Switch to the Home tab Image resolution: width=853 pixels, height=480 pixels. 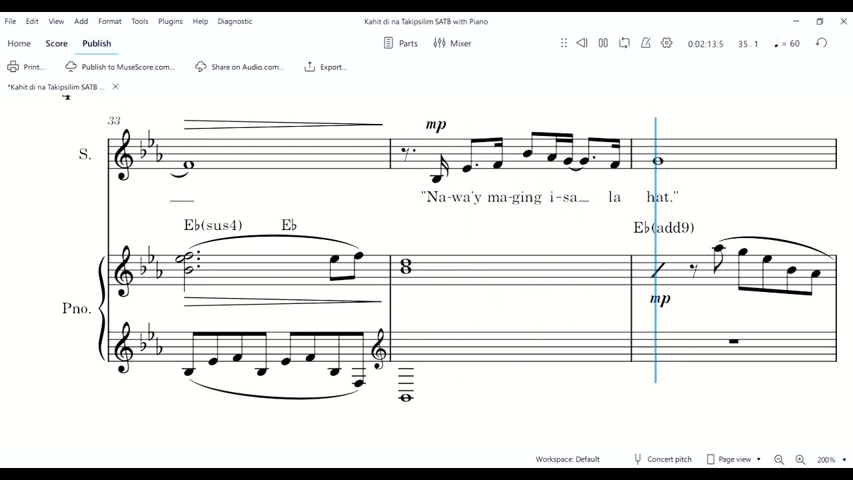pos(19,43)
